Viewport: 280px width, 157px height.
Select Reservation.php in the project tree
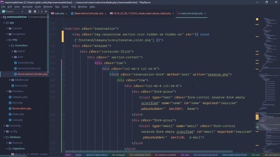pyautogui.click(x=21, y=109)
